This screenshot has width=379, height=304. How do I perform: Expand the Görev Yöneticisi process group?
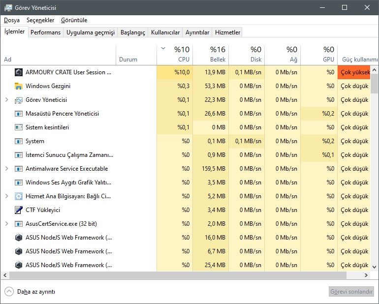click(7, 100)
